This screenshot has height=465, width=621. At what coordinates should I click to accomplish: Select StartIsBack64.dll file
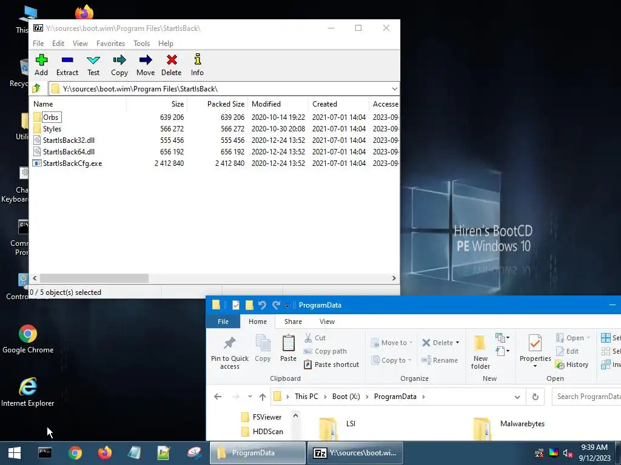214,152
